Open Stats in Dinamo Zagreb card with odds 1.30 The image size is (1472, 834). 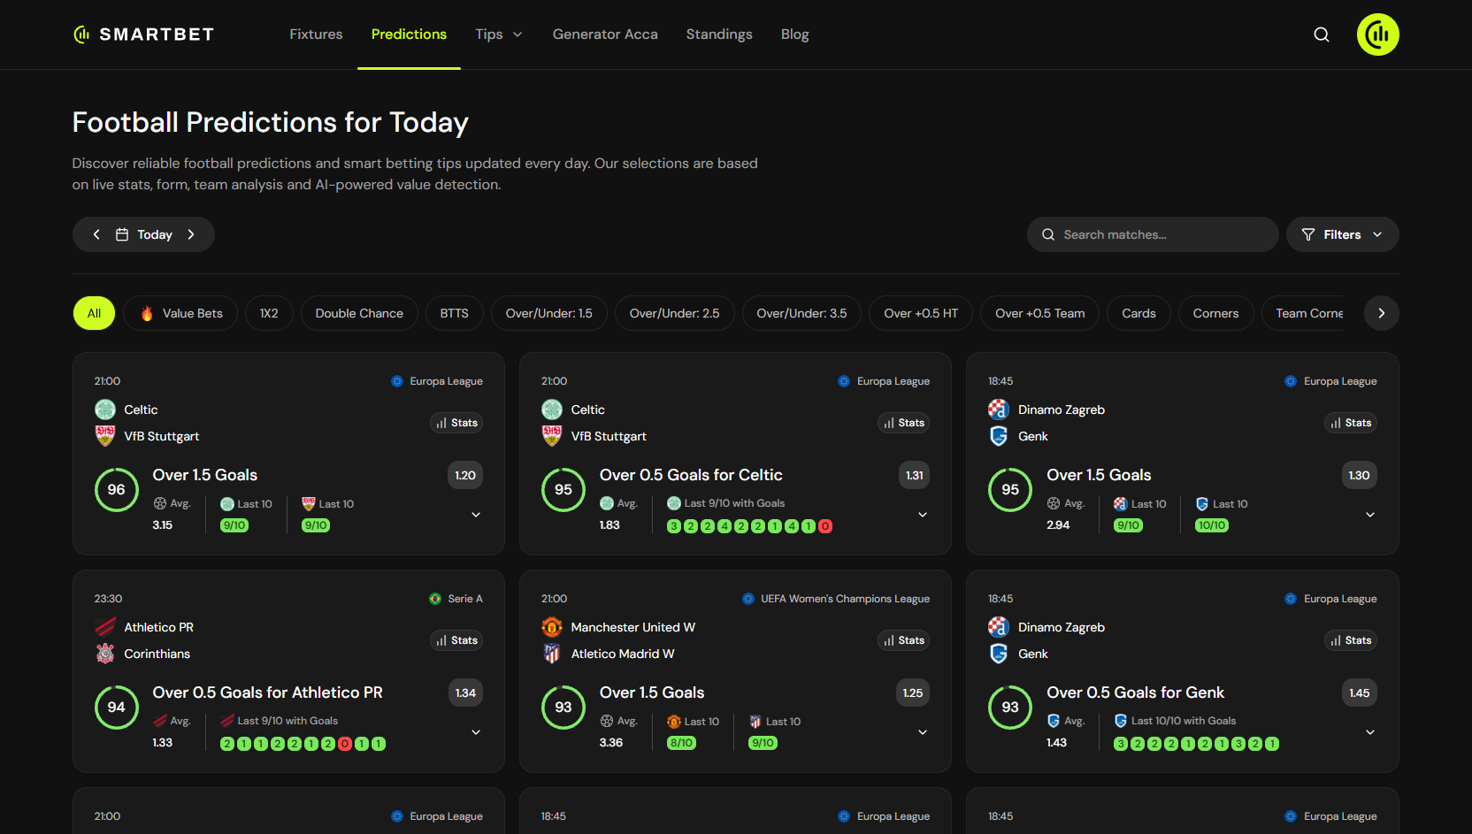click(x=1350, y=423)
